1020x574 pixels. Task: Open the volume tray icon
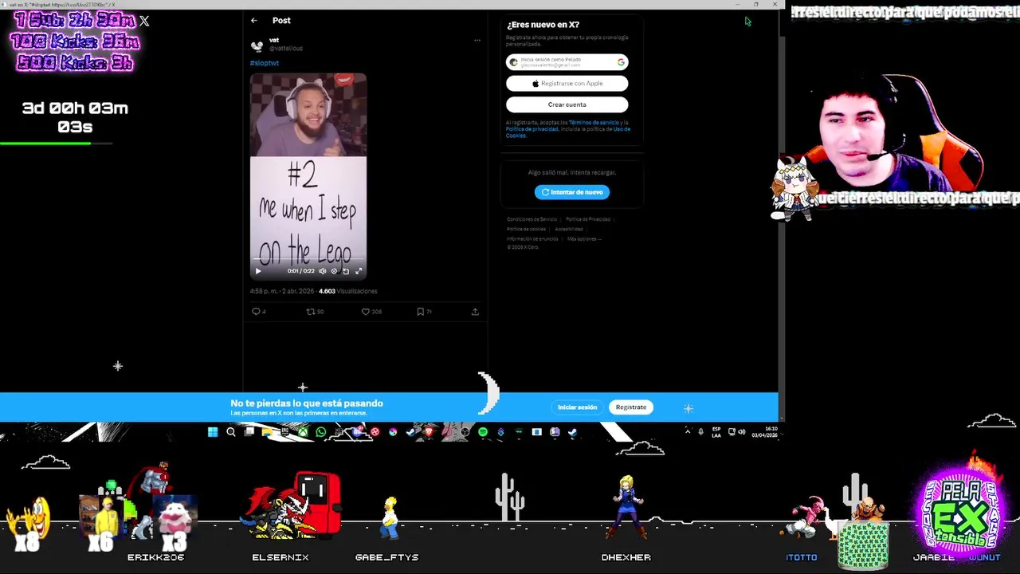tap(742, 431)
